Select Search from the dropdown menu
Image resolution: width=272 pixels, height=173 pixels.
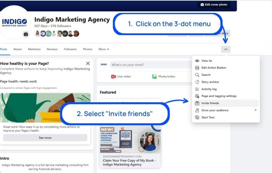pos(226,75)
